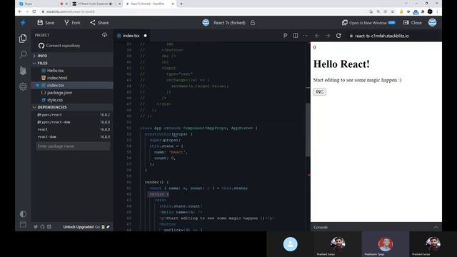Go back in the preview browser
This screenshot has width=457, height=257.
(x=317, y=36)
